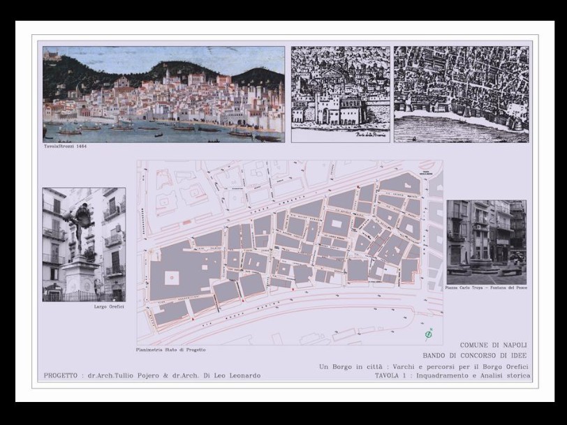Select caption "Piazza Carlo Troya – Fontana del Pesce"
567x425 pixels.
(x=486, y=288)
